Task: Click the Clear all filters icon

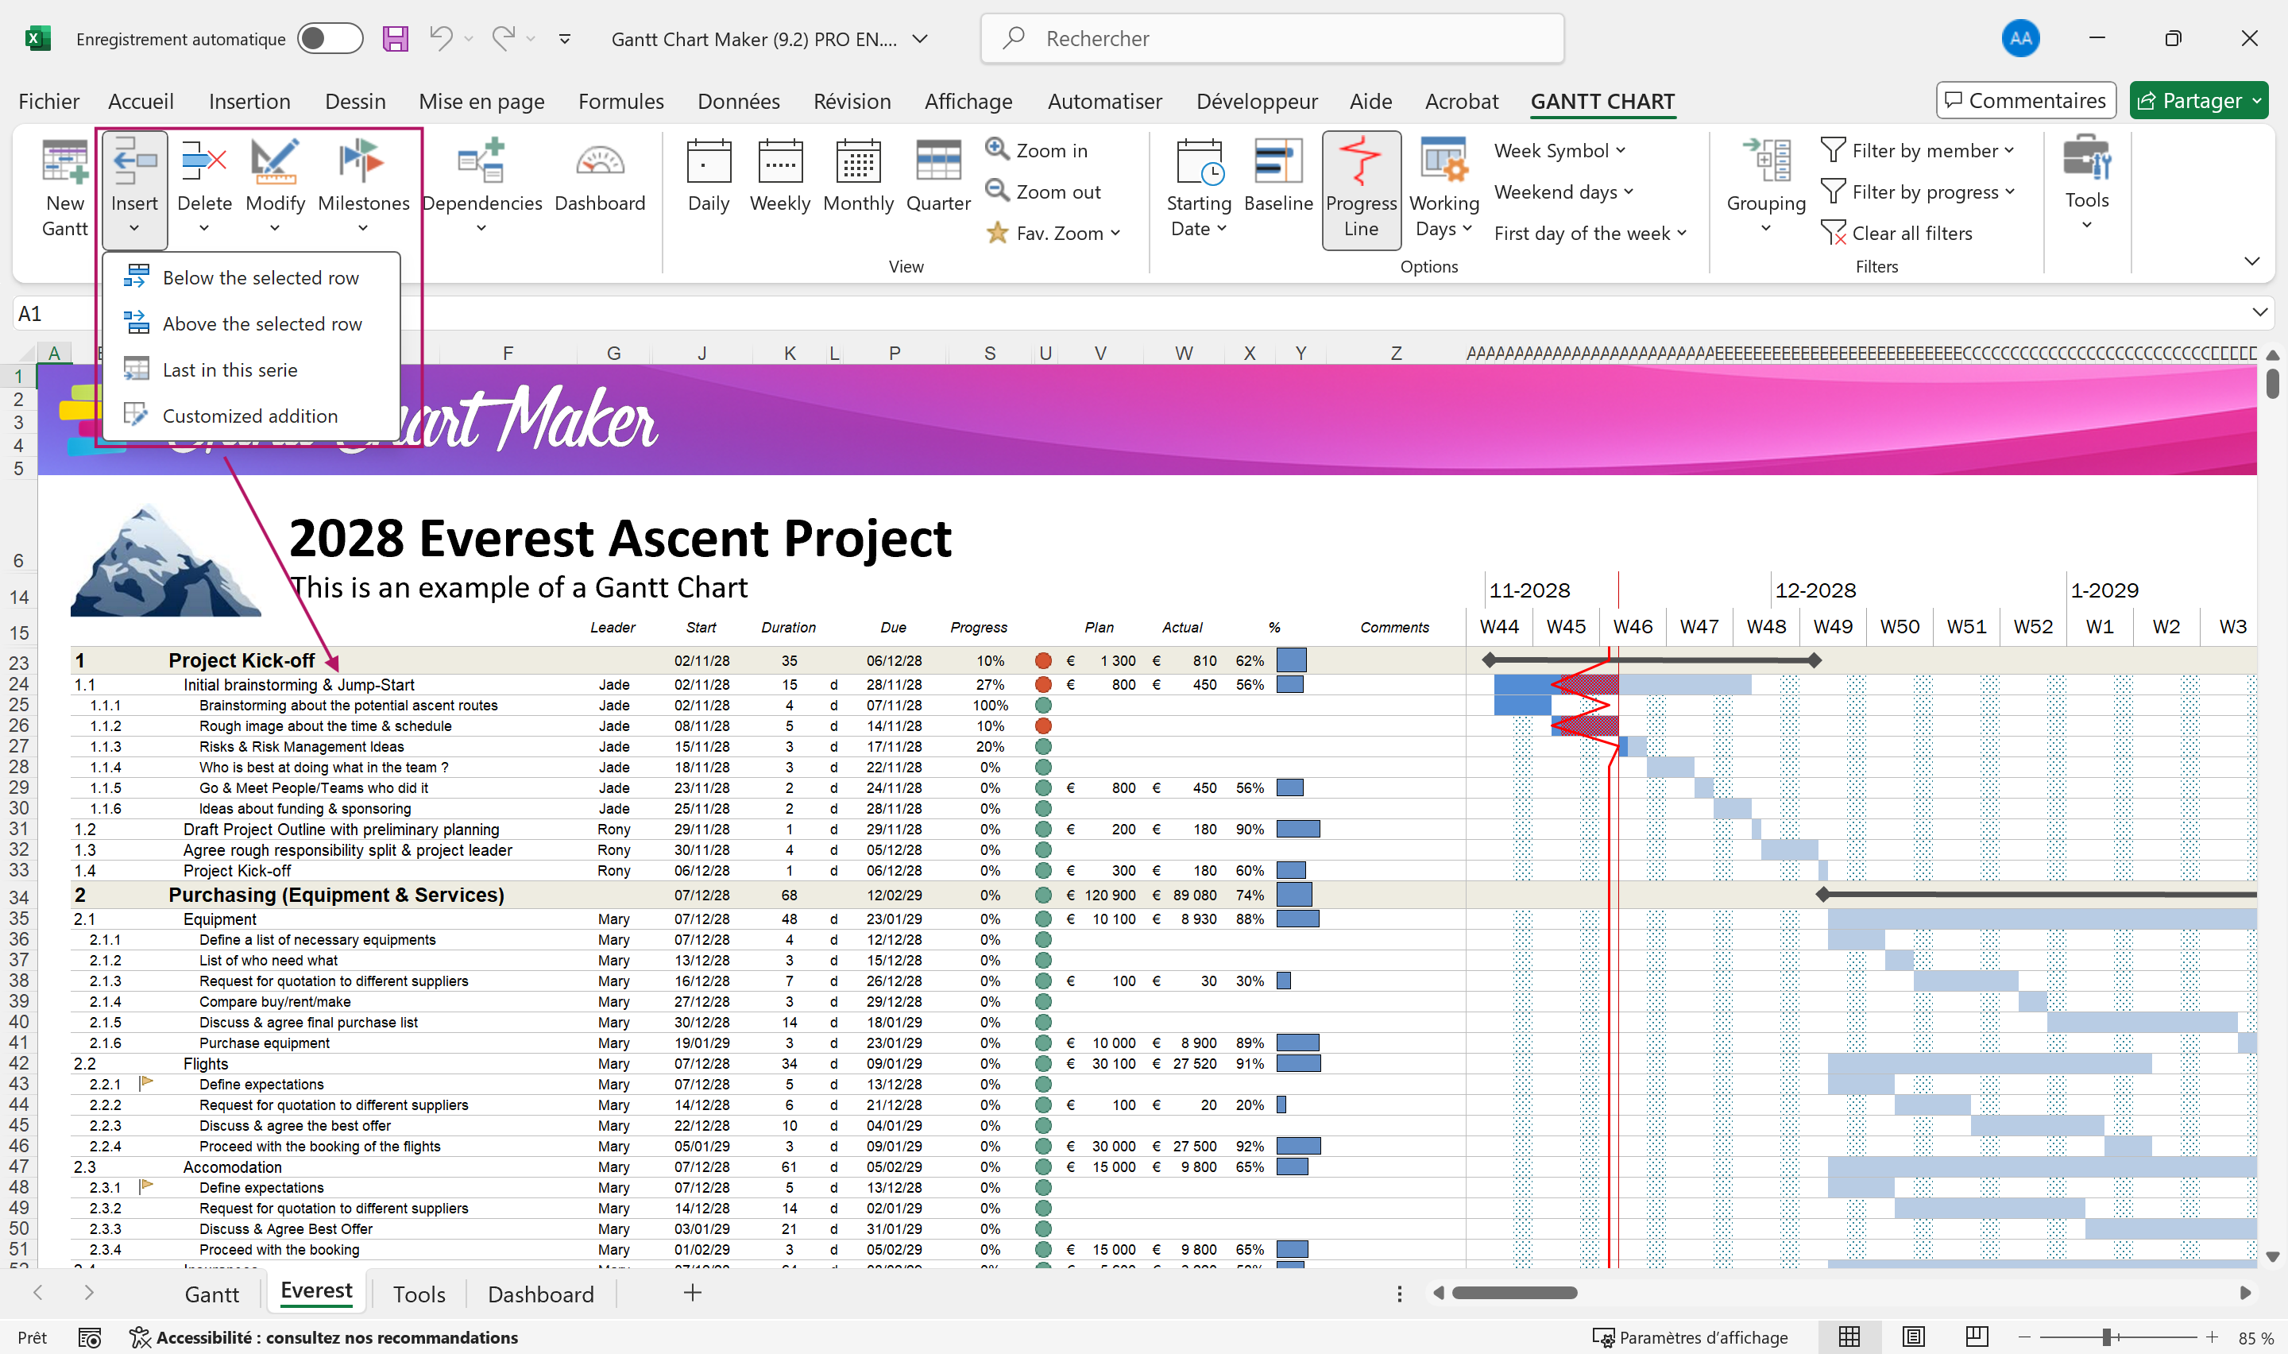Action: tap(1833, 233)
